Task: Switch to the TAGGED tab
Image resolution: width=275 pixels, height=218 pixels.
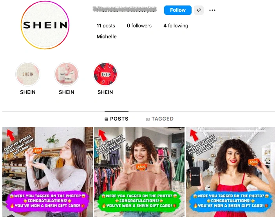Action: pyautogui.click(x=160, y=119)
